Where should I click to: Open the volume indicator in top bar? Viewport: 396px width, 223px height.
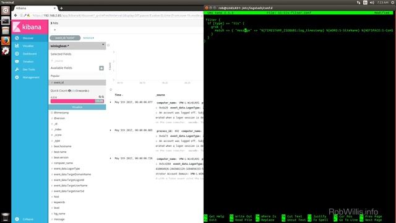[372, 2]
